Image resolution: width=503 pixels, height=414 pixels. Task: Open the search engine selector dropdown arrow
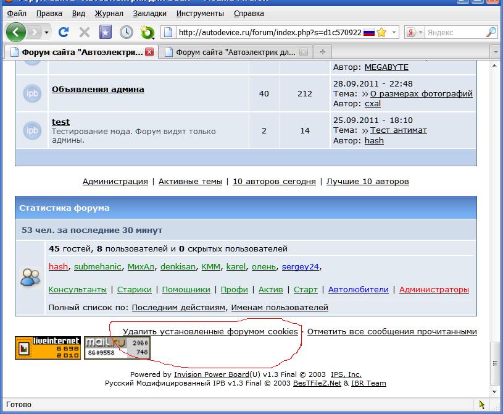pyautogui.click(x=420, y=32)
